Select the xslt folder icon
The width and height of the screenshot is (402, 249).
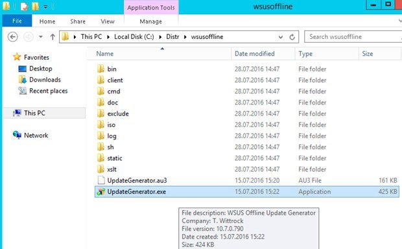click(x=101, y=169)
